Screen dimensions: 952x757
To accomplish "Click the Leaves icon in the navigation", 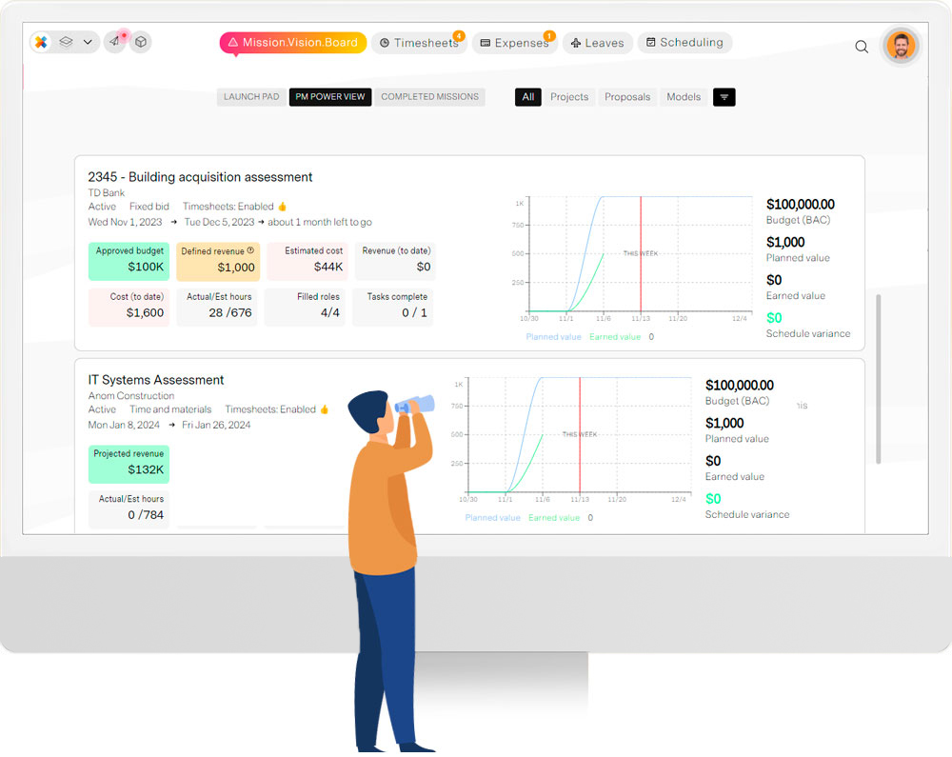I will click(576, 42).
